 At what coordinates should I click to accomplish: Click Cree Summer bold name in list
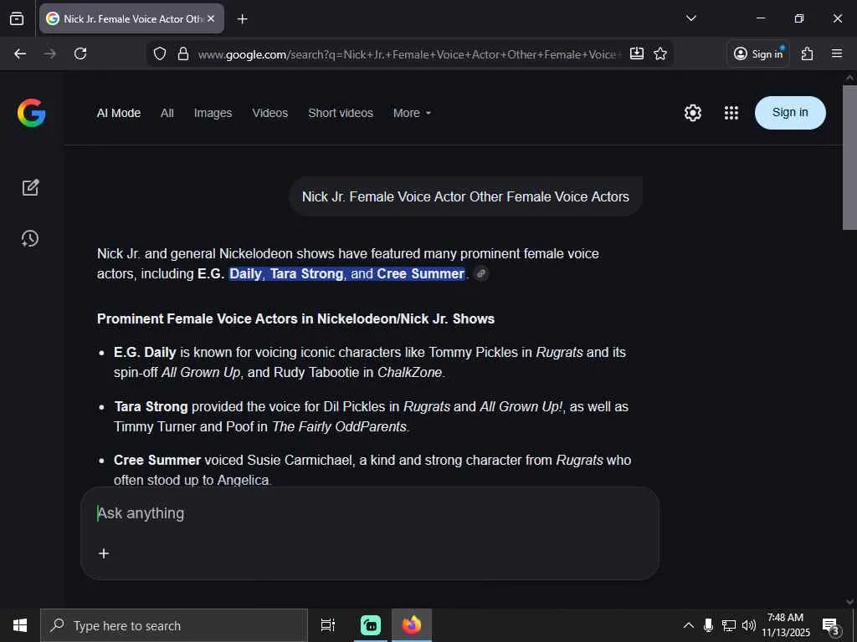coord(157,461)
